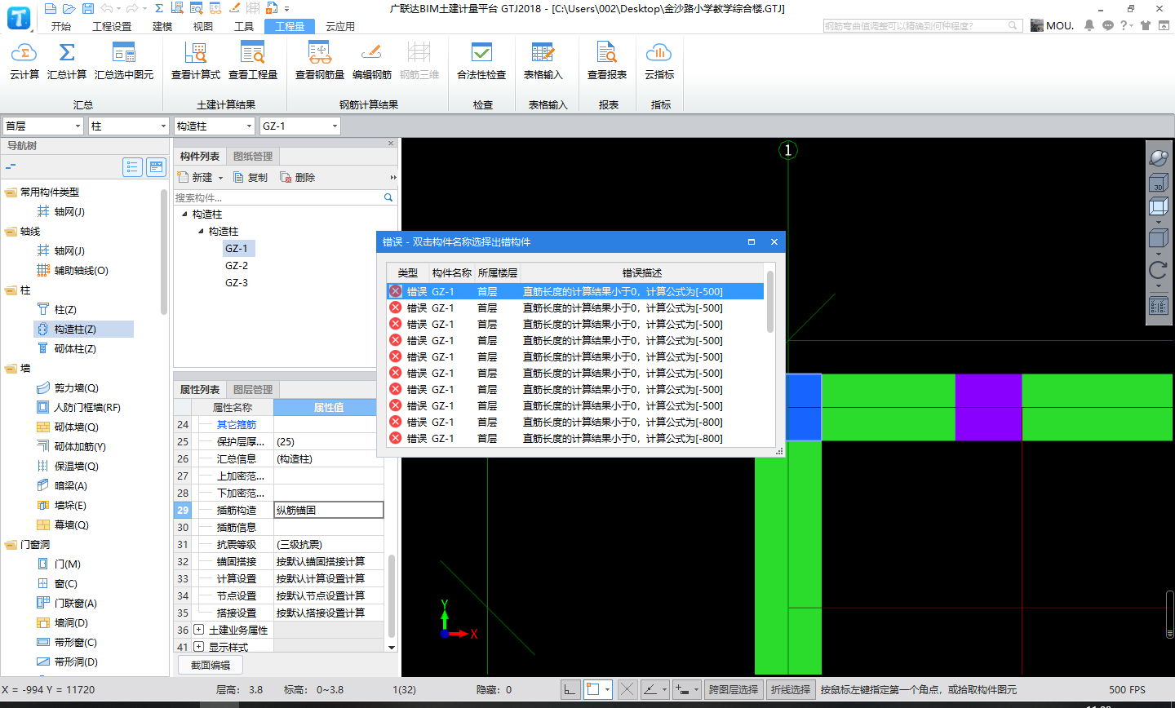Collapse the 构造柱 root tree node
This screenshot has width=1175, height=708.
tap(184, 215)
